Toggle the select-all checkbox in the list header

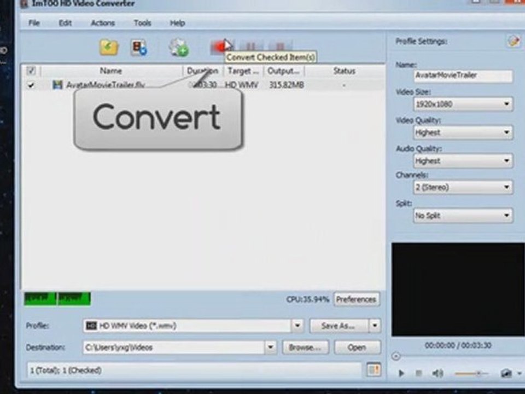31,71
